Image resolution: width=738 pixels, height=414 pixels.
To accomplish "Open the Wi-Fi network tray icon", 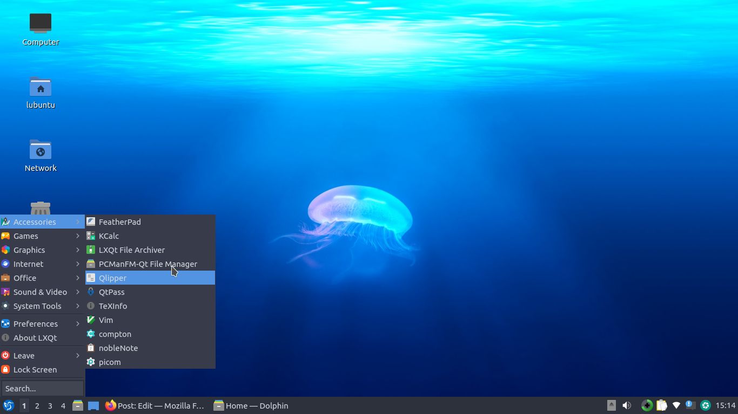I will tap(676, 405).
